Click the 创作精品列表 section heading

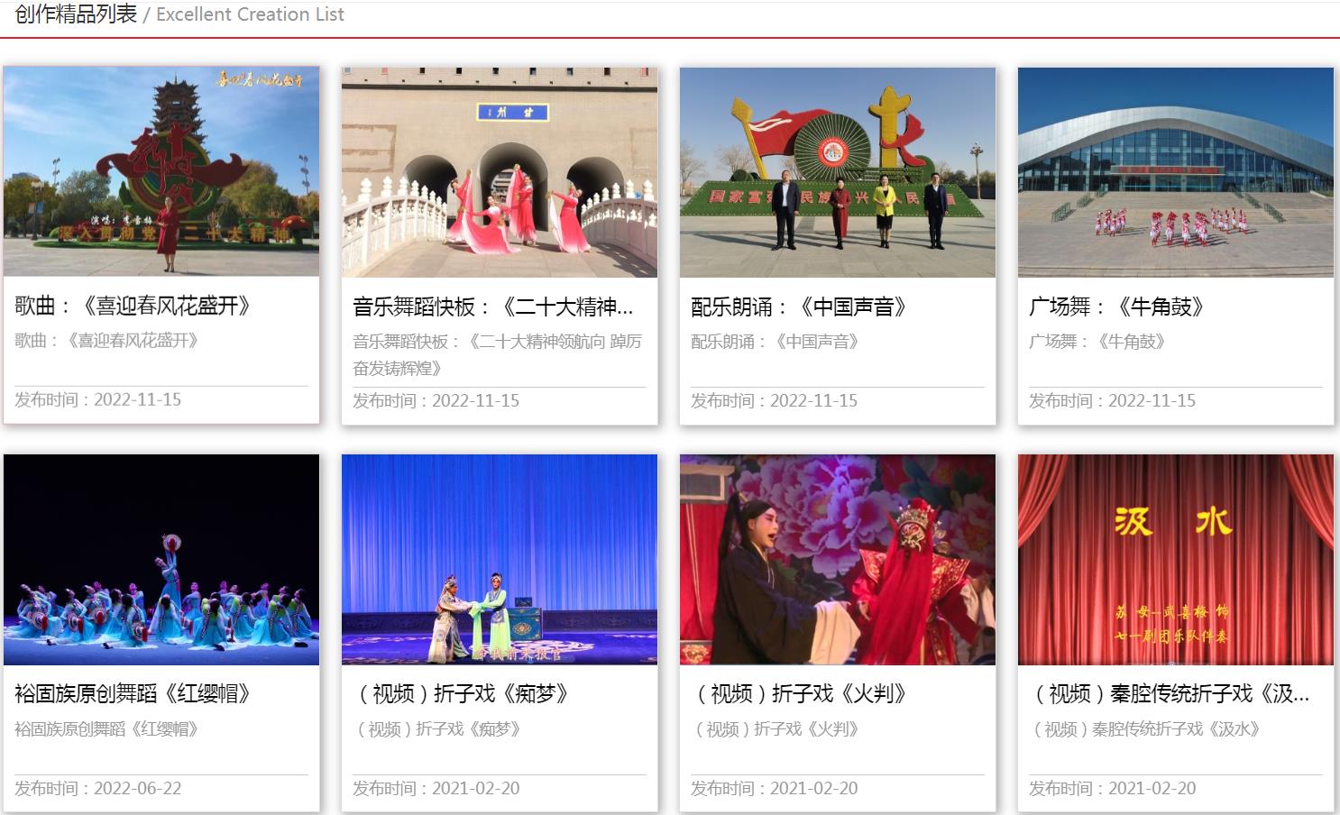(77, 14)
